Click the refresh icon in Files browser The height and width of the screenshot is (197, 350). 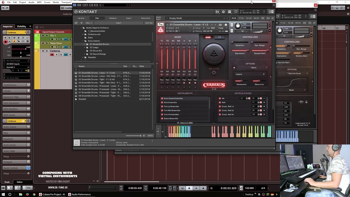tap(76, 23)
